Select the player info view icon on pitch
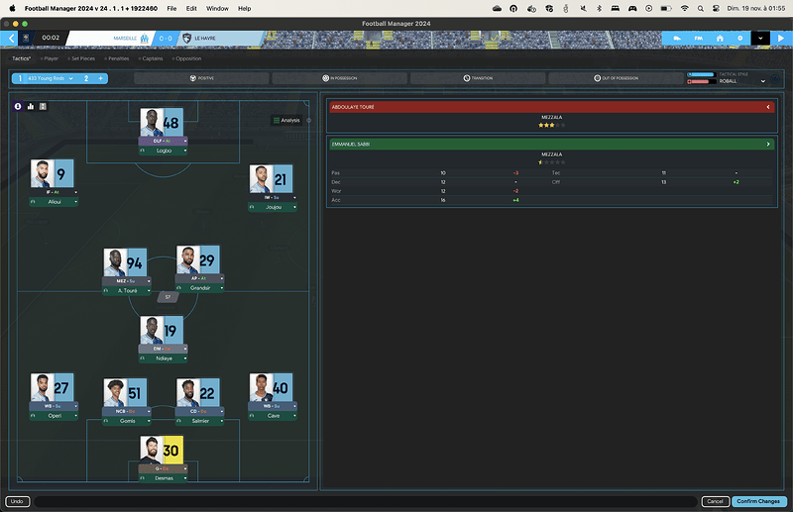The width and height of the screenshot is (793, 512). (x=18, y=106)
